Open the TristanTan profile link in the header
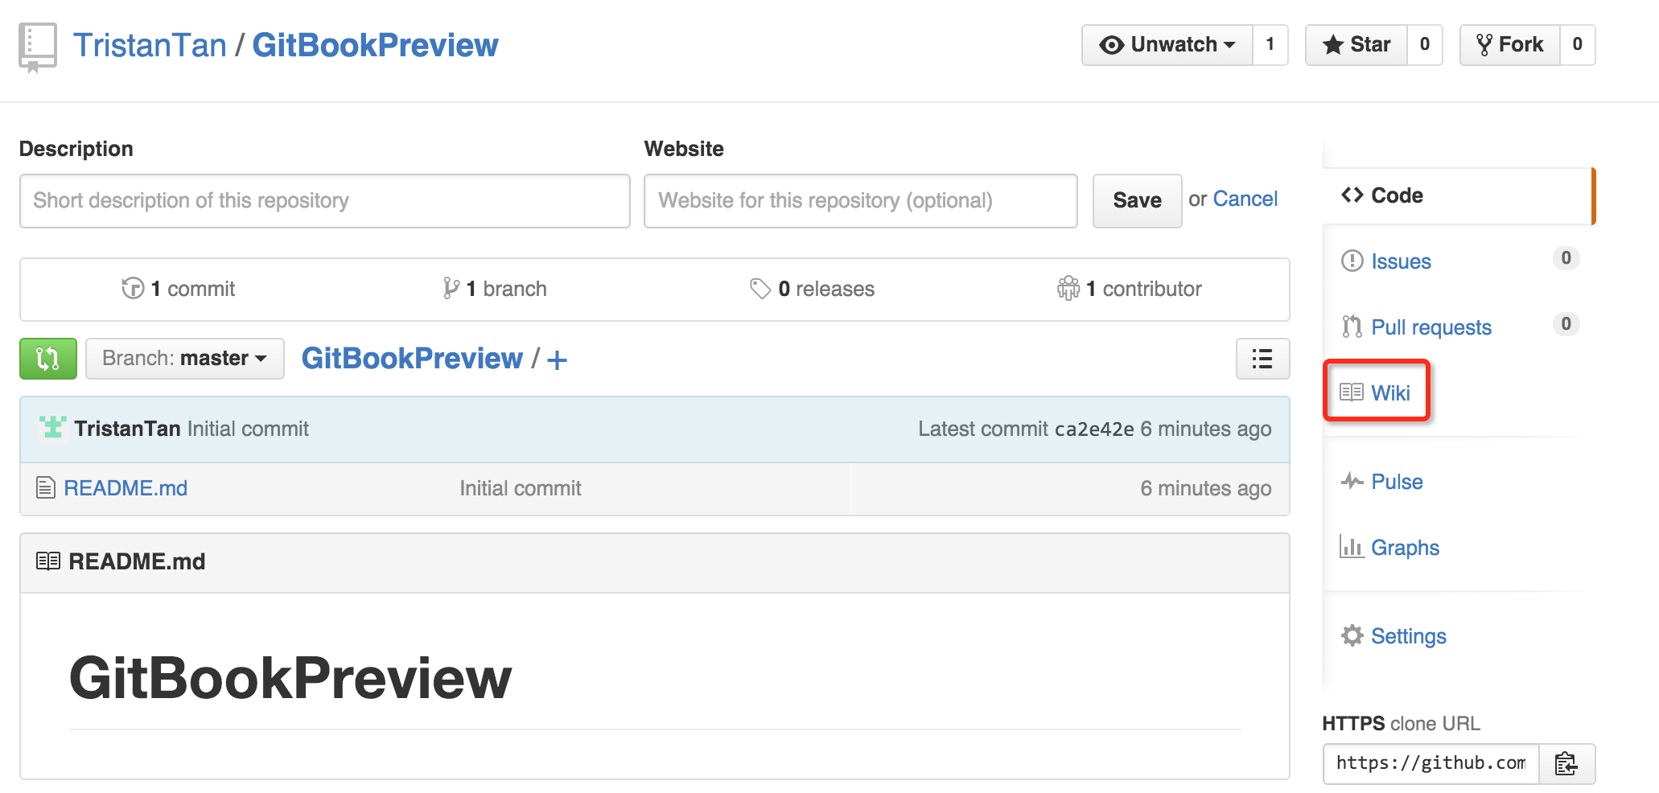1659x793 pixels. point(150,45)
